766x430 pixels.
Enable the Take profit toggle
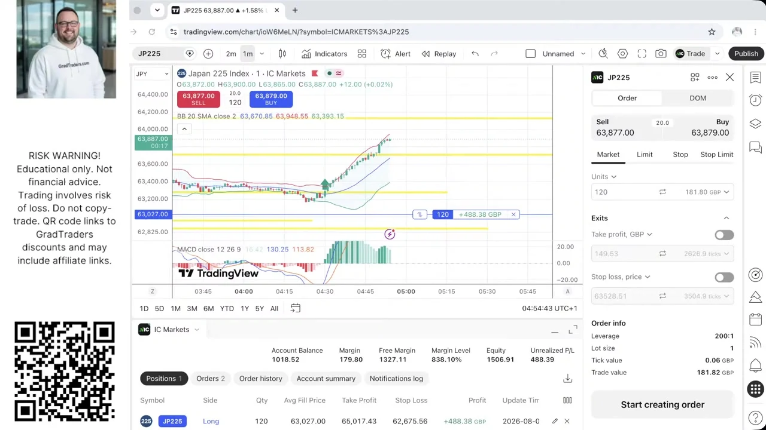pos(724,235)
